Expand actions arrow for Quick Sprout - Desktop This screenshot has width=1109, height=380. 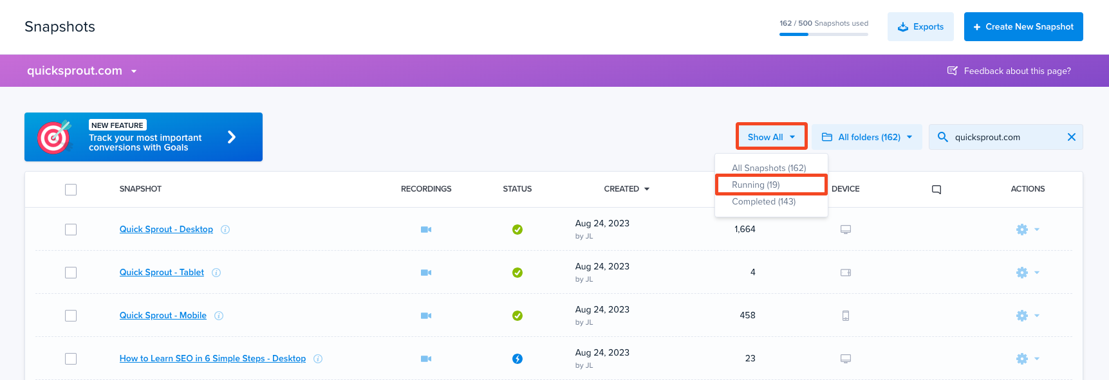click(x=1037, y=230)
